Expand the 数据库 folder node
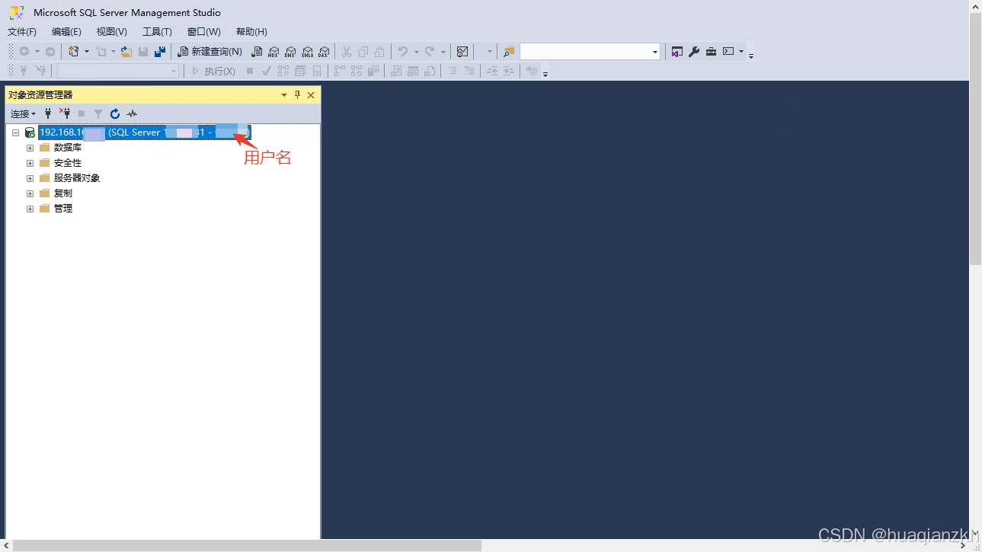Image resolution: width=982 pixels, height=552 pixels. [x=30, y=148]
